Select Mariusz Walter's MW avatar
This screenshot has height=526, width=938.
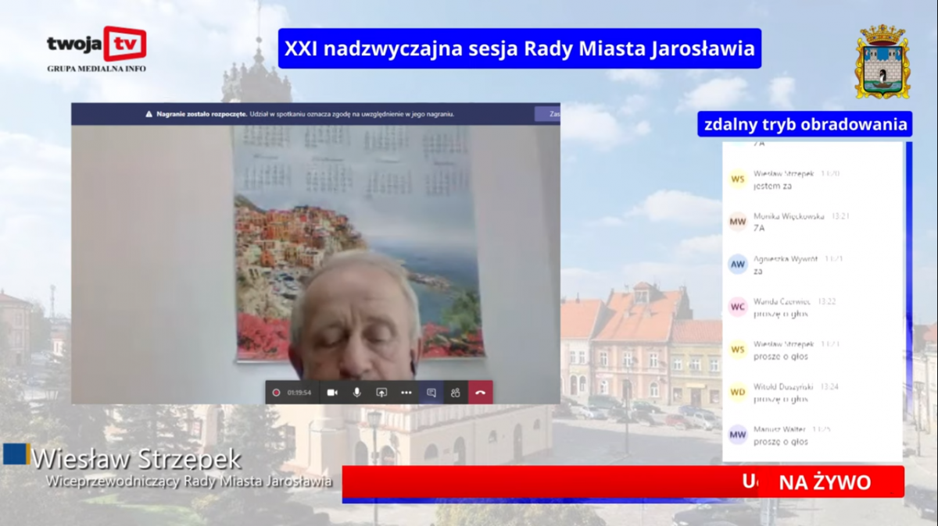738,435
